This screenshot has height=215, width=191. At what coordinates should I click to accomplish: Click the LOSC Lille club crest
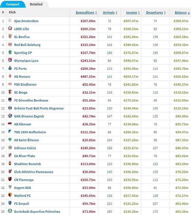point(10,28)
